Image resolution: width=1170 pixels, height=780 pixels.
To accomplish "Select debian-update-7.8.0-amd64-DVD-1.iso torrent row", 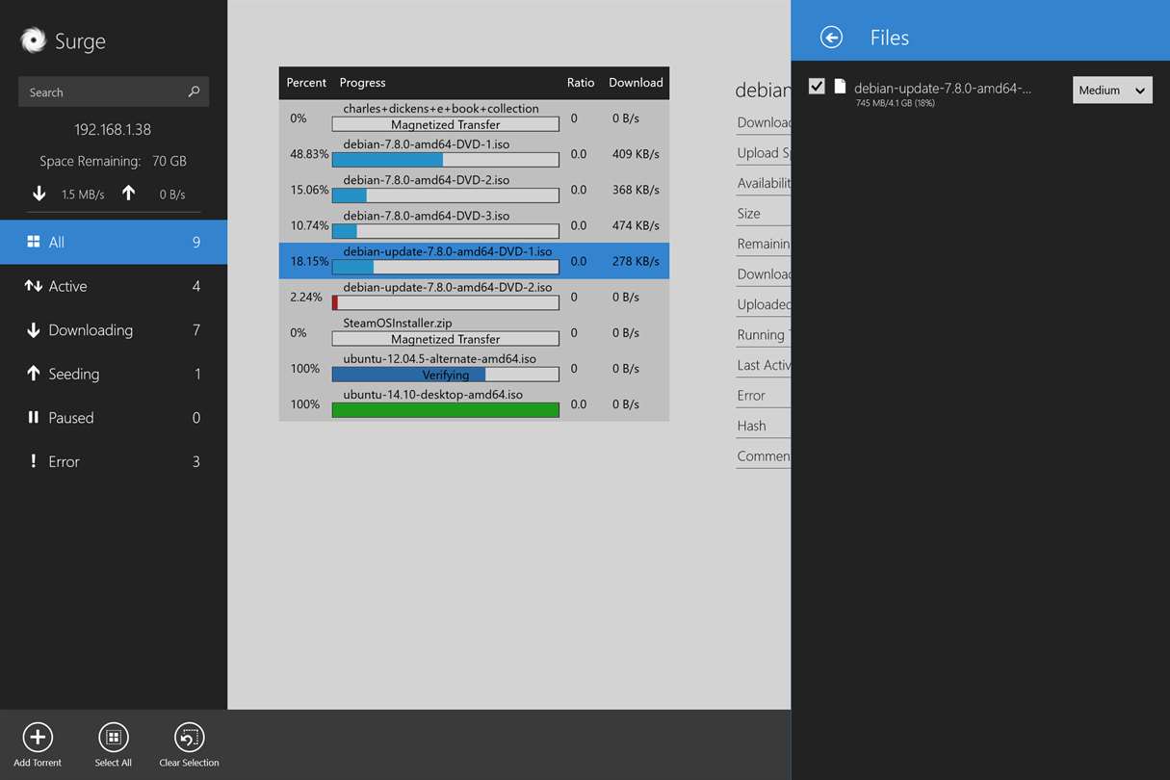I will (x=474, y=260).
